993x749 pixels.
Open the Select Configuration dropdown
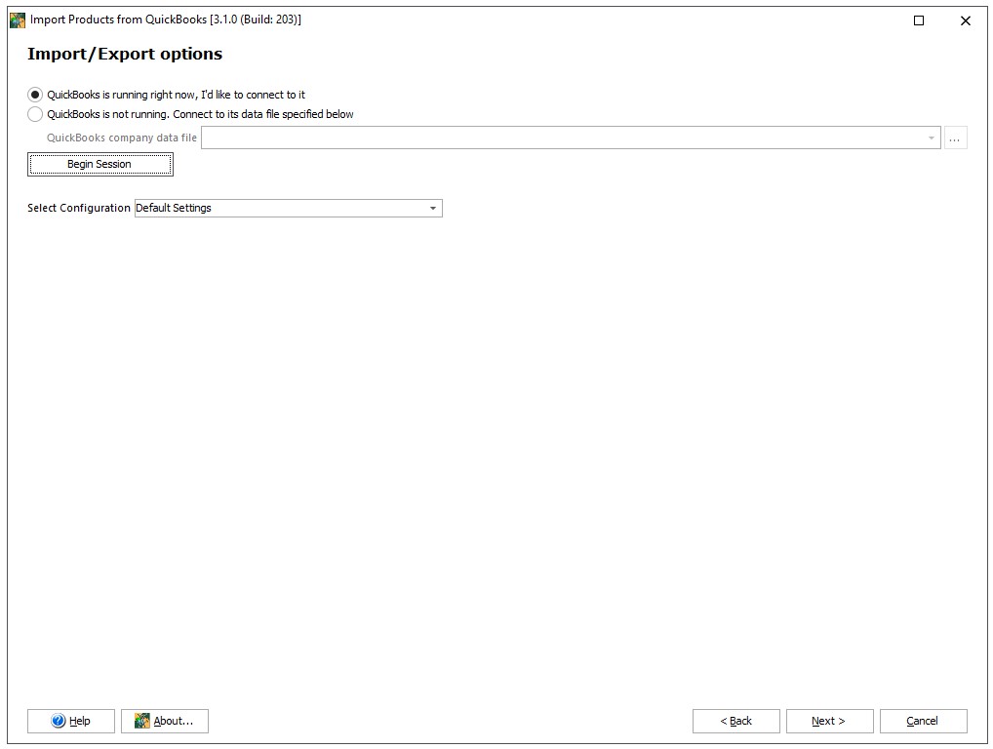pyautogui.click(x=288, y=209)
